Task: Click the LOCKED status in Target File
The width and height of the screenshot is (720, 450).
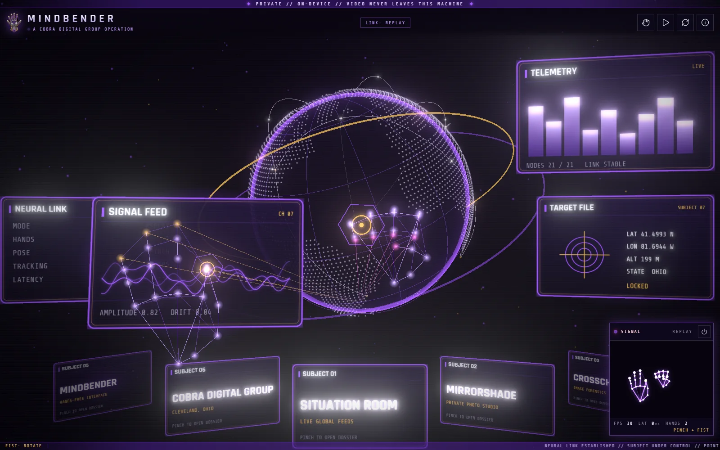Action: 637,286
